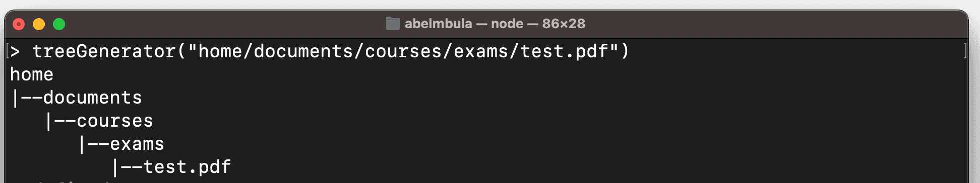Click the test.pdf leaf in the tree
Viewport: 980px width, 183px height.
point(187,167)
